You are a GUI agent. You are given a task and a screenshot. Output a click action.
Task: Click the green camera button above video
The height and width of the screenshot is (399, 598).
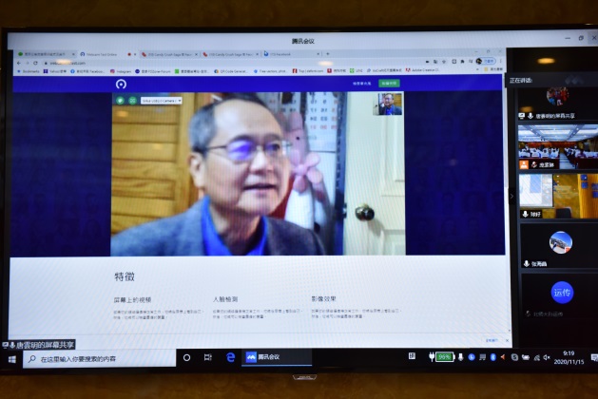(x=121, y=100)
